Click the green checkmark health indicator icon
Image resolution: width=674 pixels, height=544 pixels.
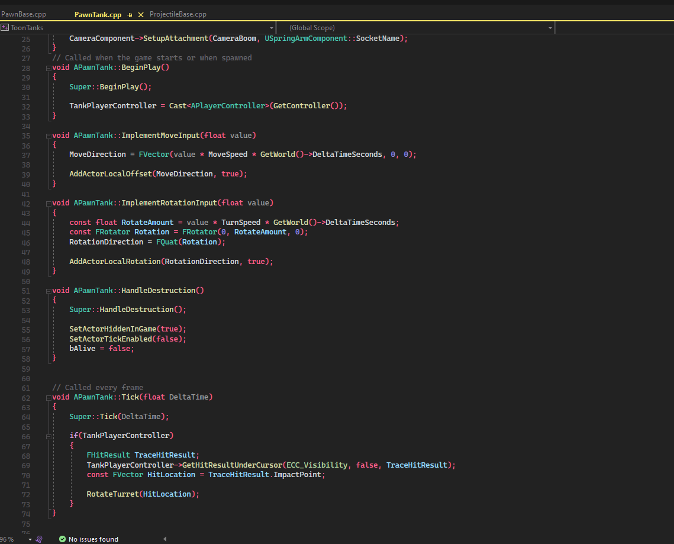(62, 539)
